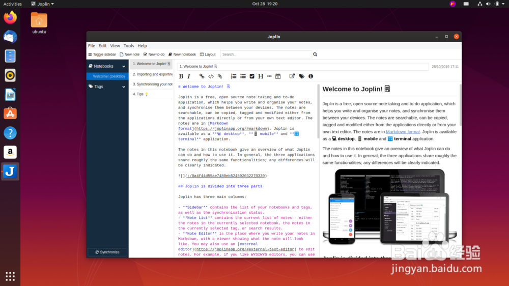
Task: Click the devices preview image
Action: point(389,207)
